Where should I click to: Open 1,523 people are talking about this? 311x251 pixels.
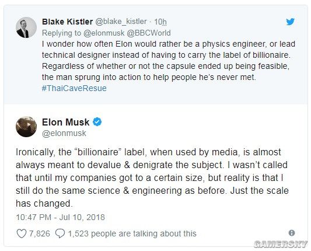pyautogui.click(x=132, y=233)
